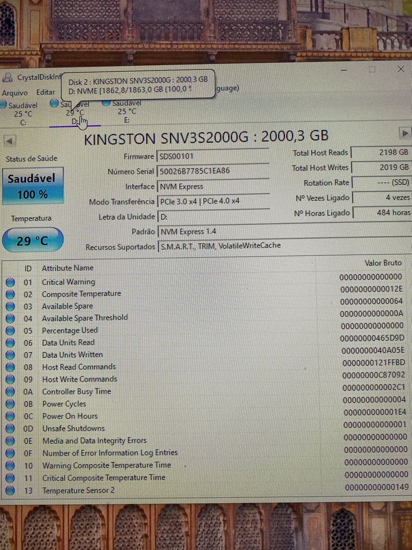
Task: Click status circle of Warning Composite Temperature Time
Action: point(10,466)
